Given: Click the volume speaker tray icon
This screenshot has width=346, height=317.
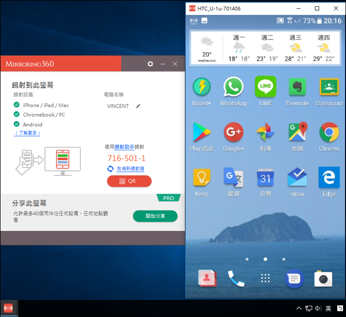Looking at the screenshot, I should [318, 308].
